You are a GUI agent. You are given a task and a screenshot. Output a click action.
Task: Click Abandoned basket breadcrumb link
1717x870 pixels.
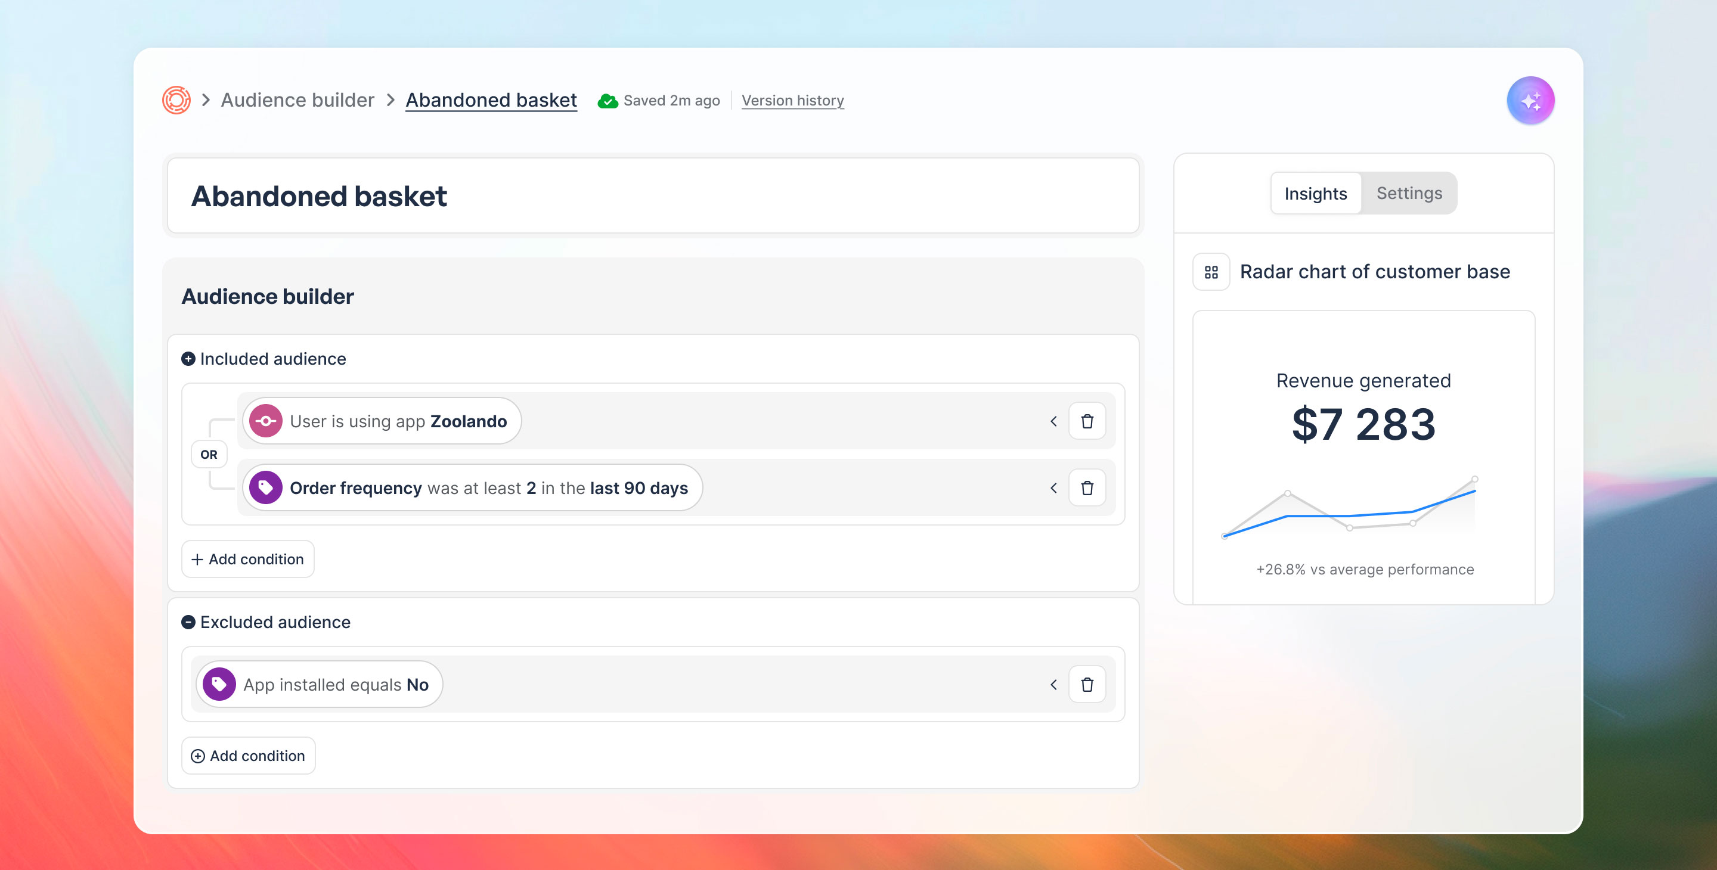[491, 100]
